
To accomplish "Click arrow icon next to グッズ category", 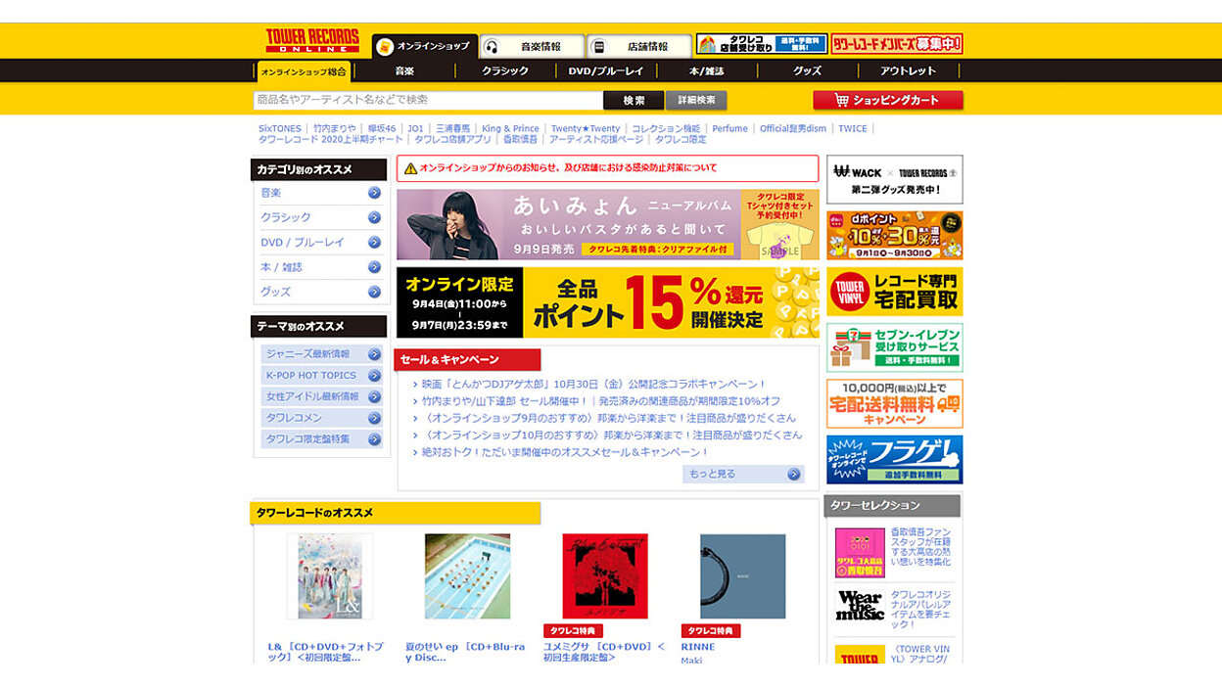I will [x=374, y=292].
